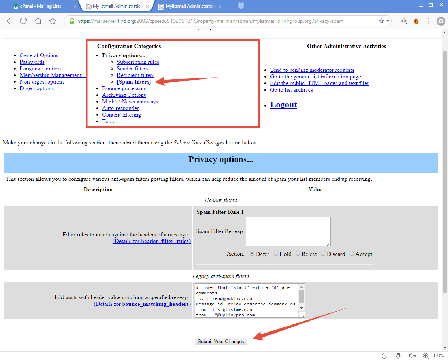Open the ghost profile icon
This screenshot has height=360, width=448.
441,21
